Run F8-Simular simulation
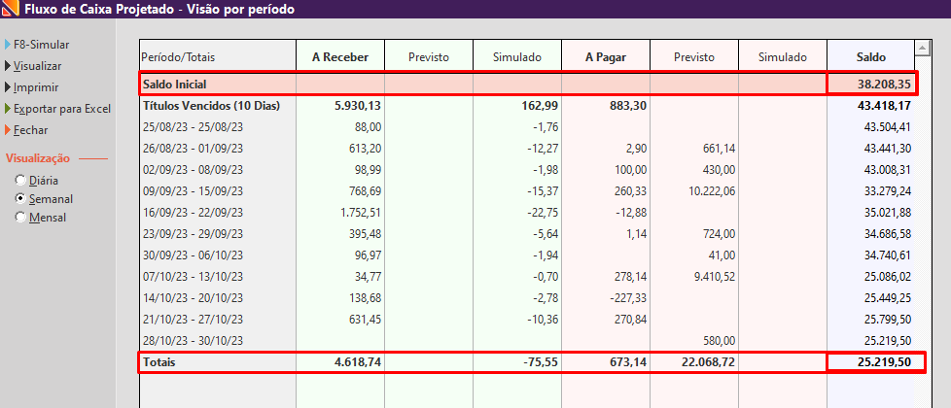This screenshot has width=951, height=408. 41,45
